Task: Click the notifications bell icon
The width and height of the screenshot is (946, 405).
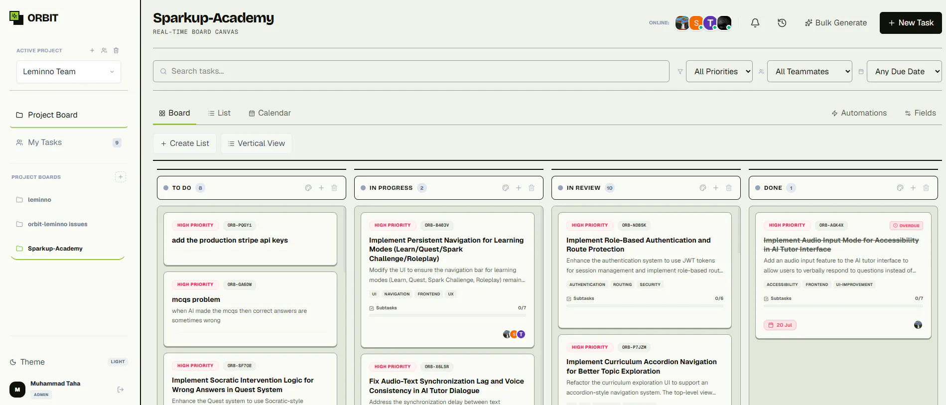Action: pyautogui.click(x=755, y=23)
